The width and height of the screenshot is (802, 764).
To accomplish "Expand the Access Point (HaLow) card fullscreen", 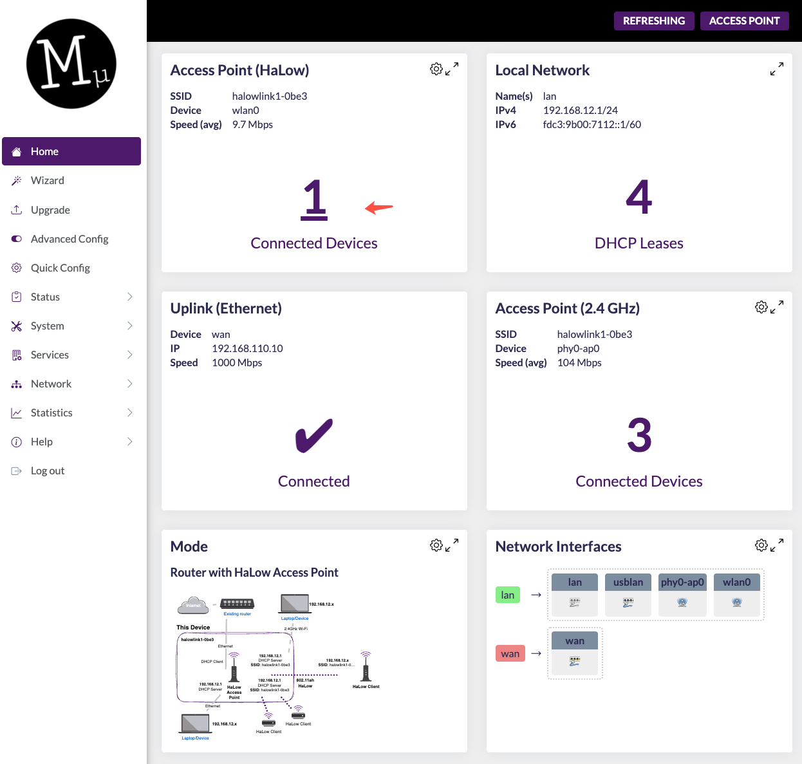I will tap(452, 69).
